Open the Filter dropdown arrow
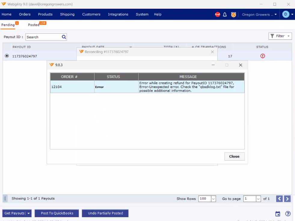Viewport: 295px width, 221px height. [288, 36]
